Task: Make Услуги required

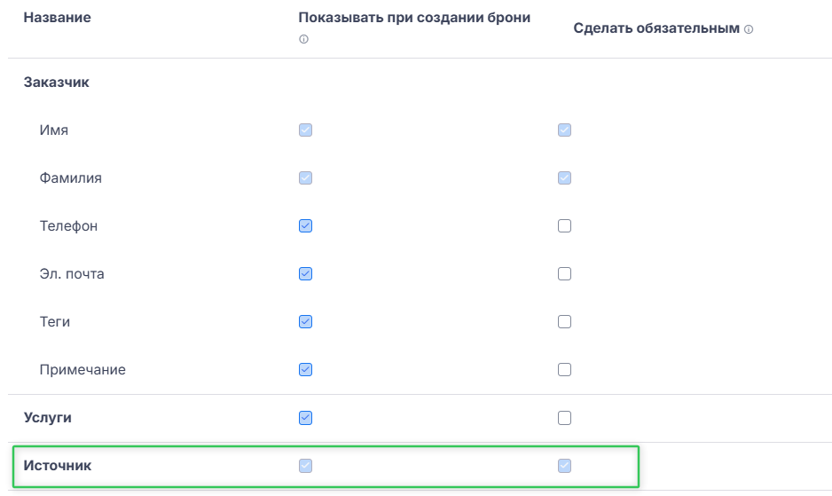Action: tap(564, 418)
